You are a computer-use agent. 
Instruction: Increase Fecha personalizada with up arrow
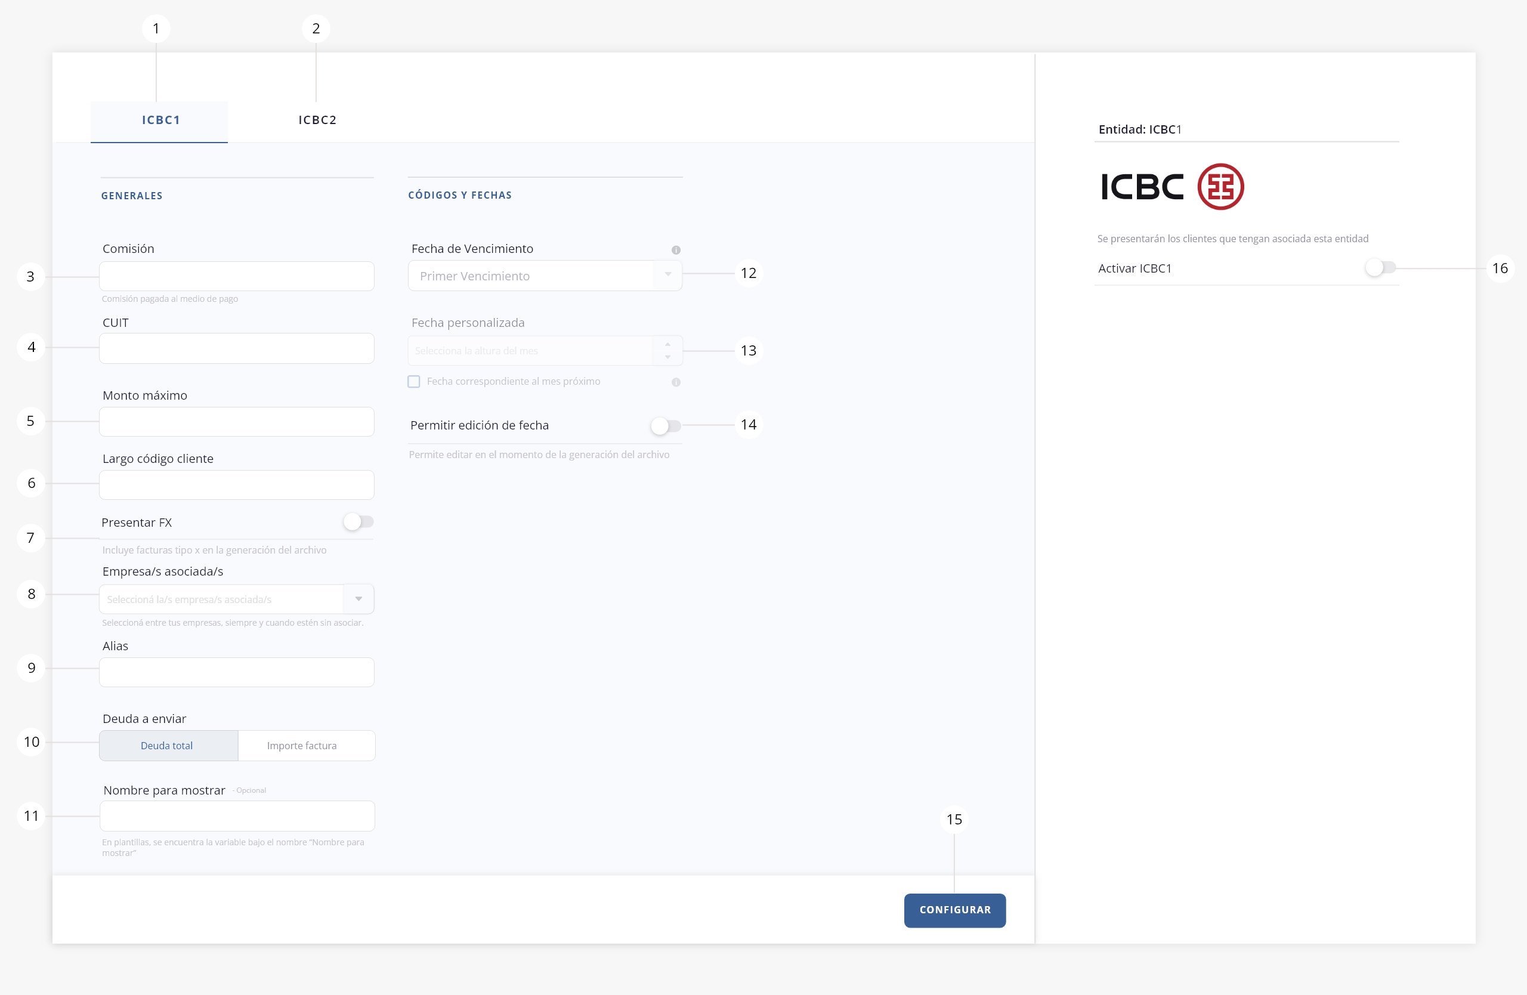(x=668, y=345)
